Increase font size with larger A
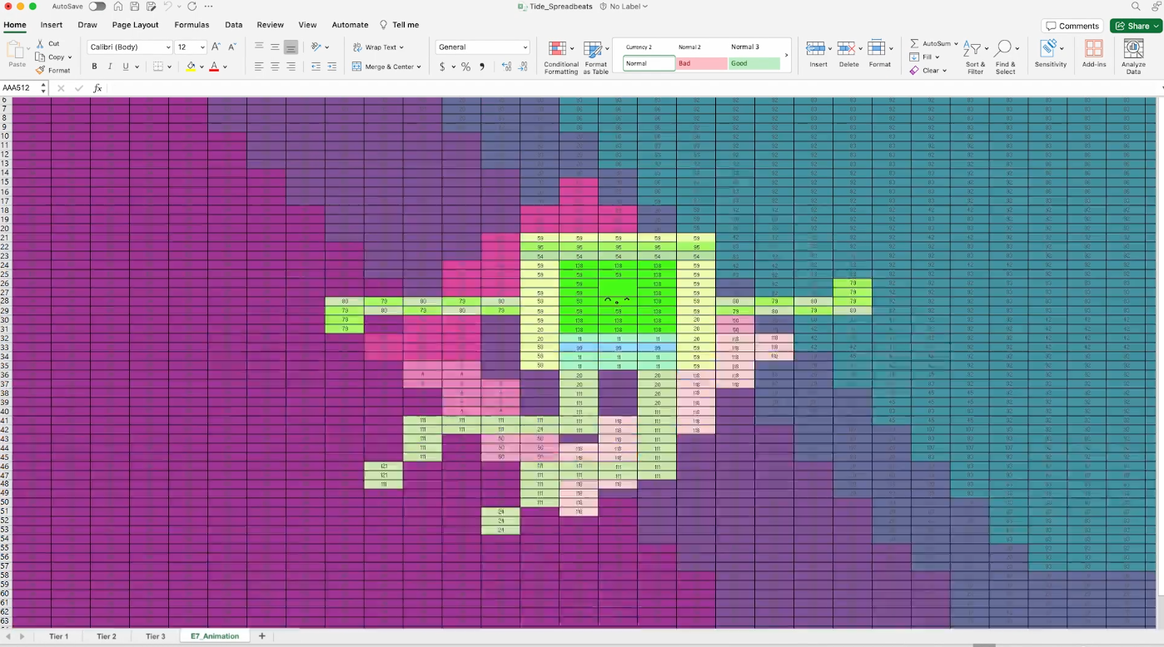Viewport: 1164px width, 647px height. (x=216, y=47)
